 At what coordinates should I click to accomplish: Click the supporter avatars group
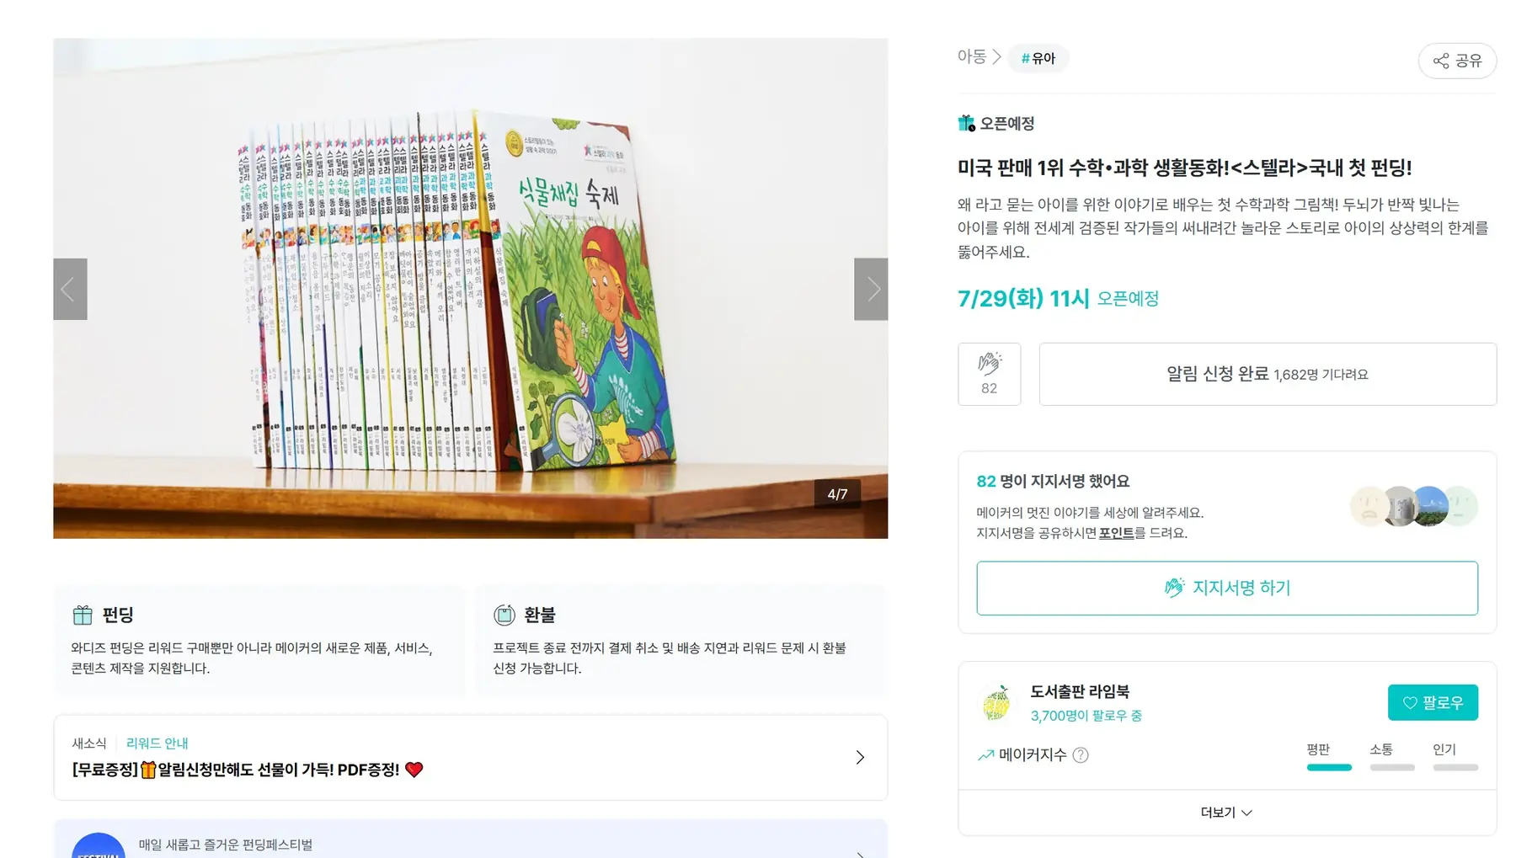click(1414, 506)
